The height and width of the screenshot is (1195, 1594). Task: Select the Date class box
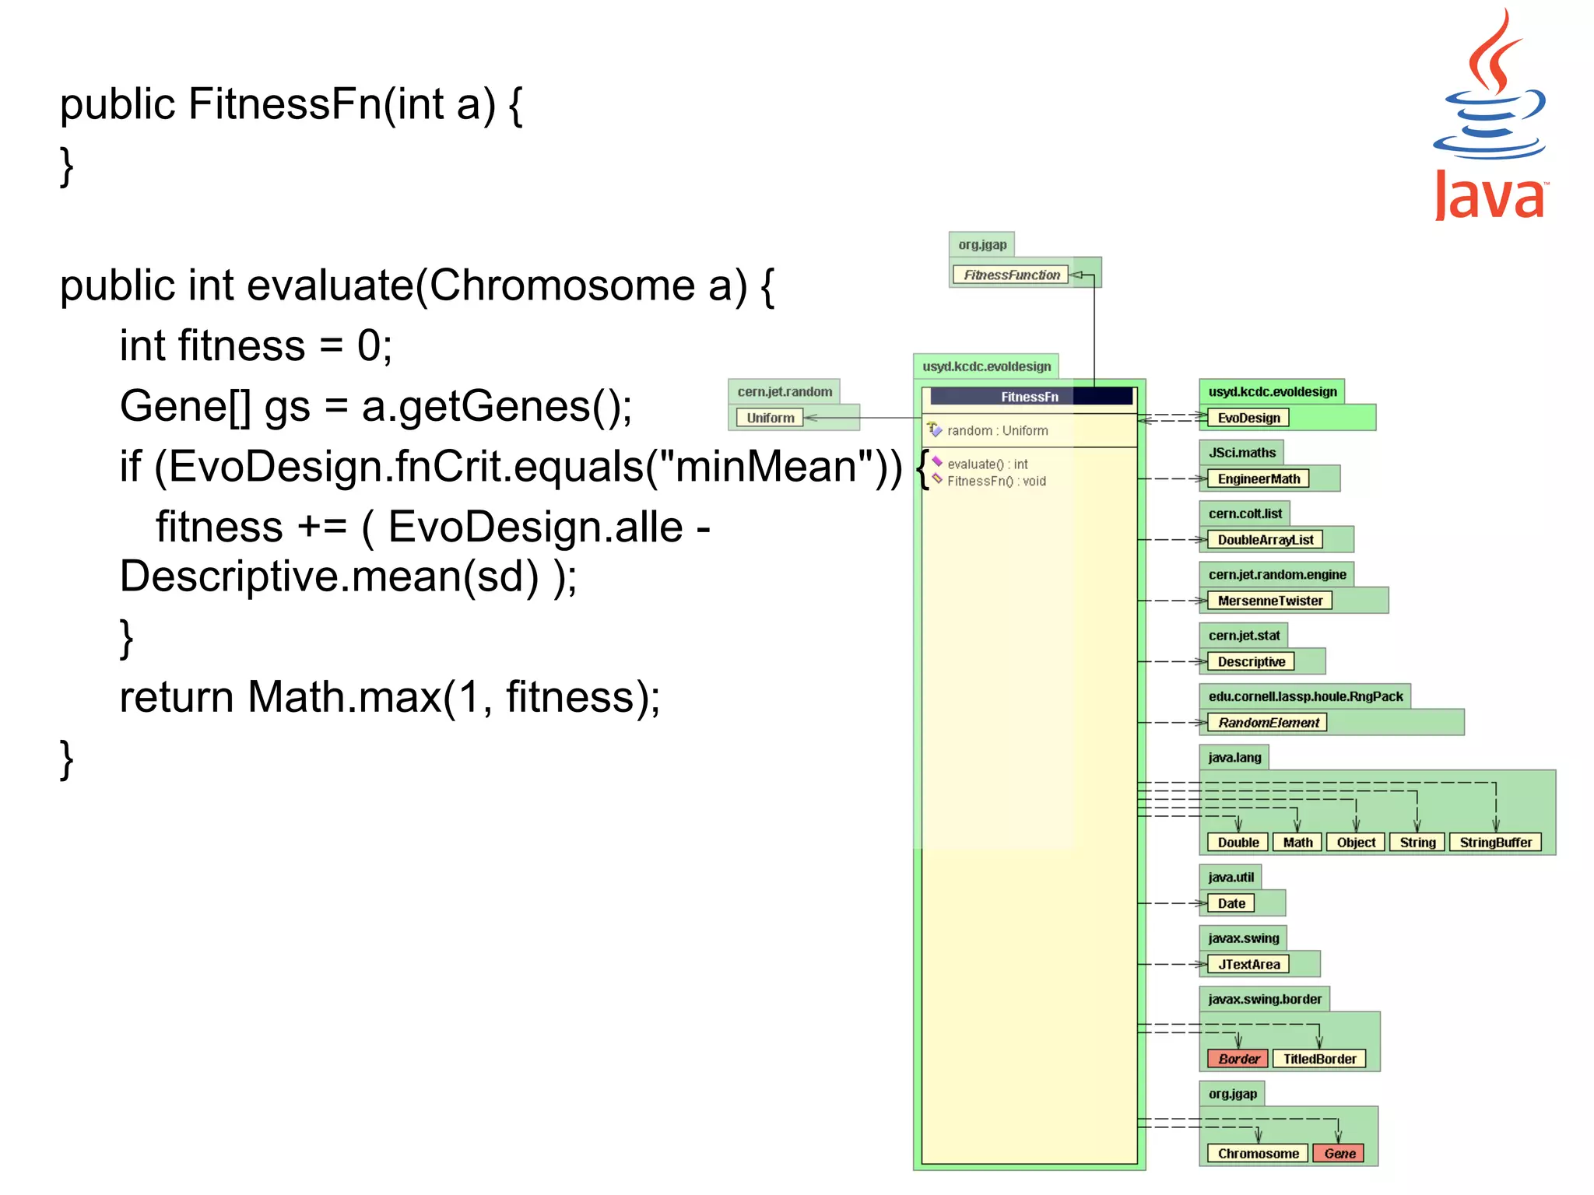(1231, 903)
